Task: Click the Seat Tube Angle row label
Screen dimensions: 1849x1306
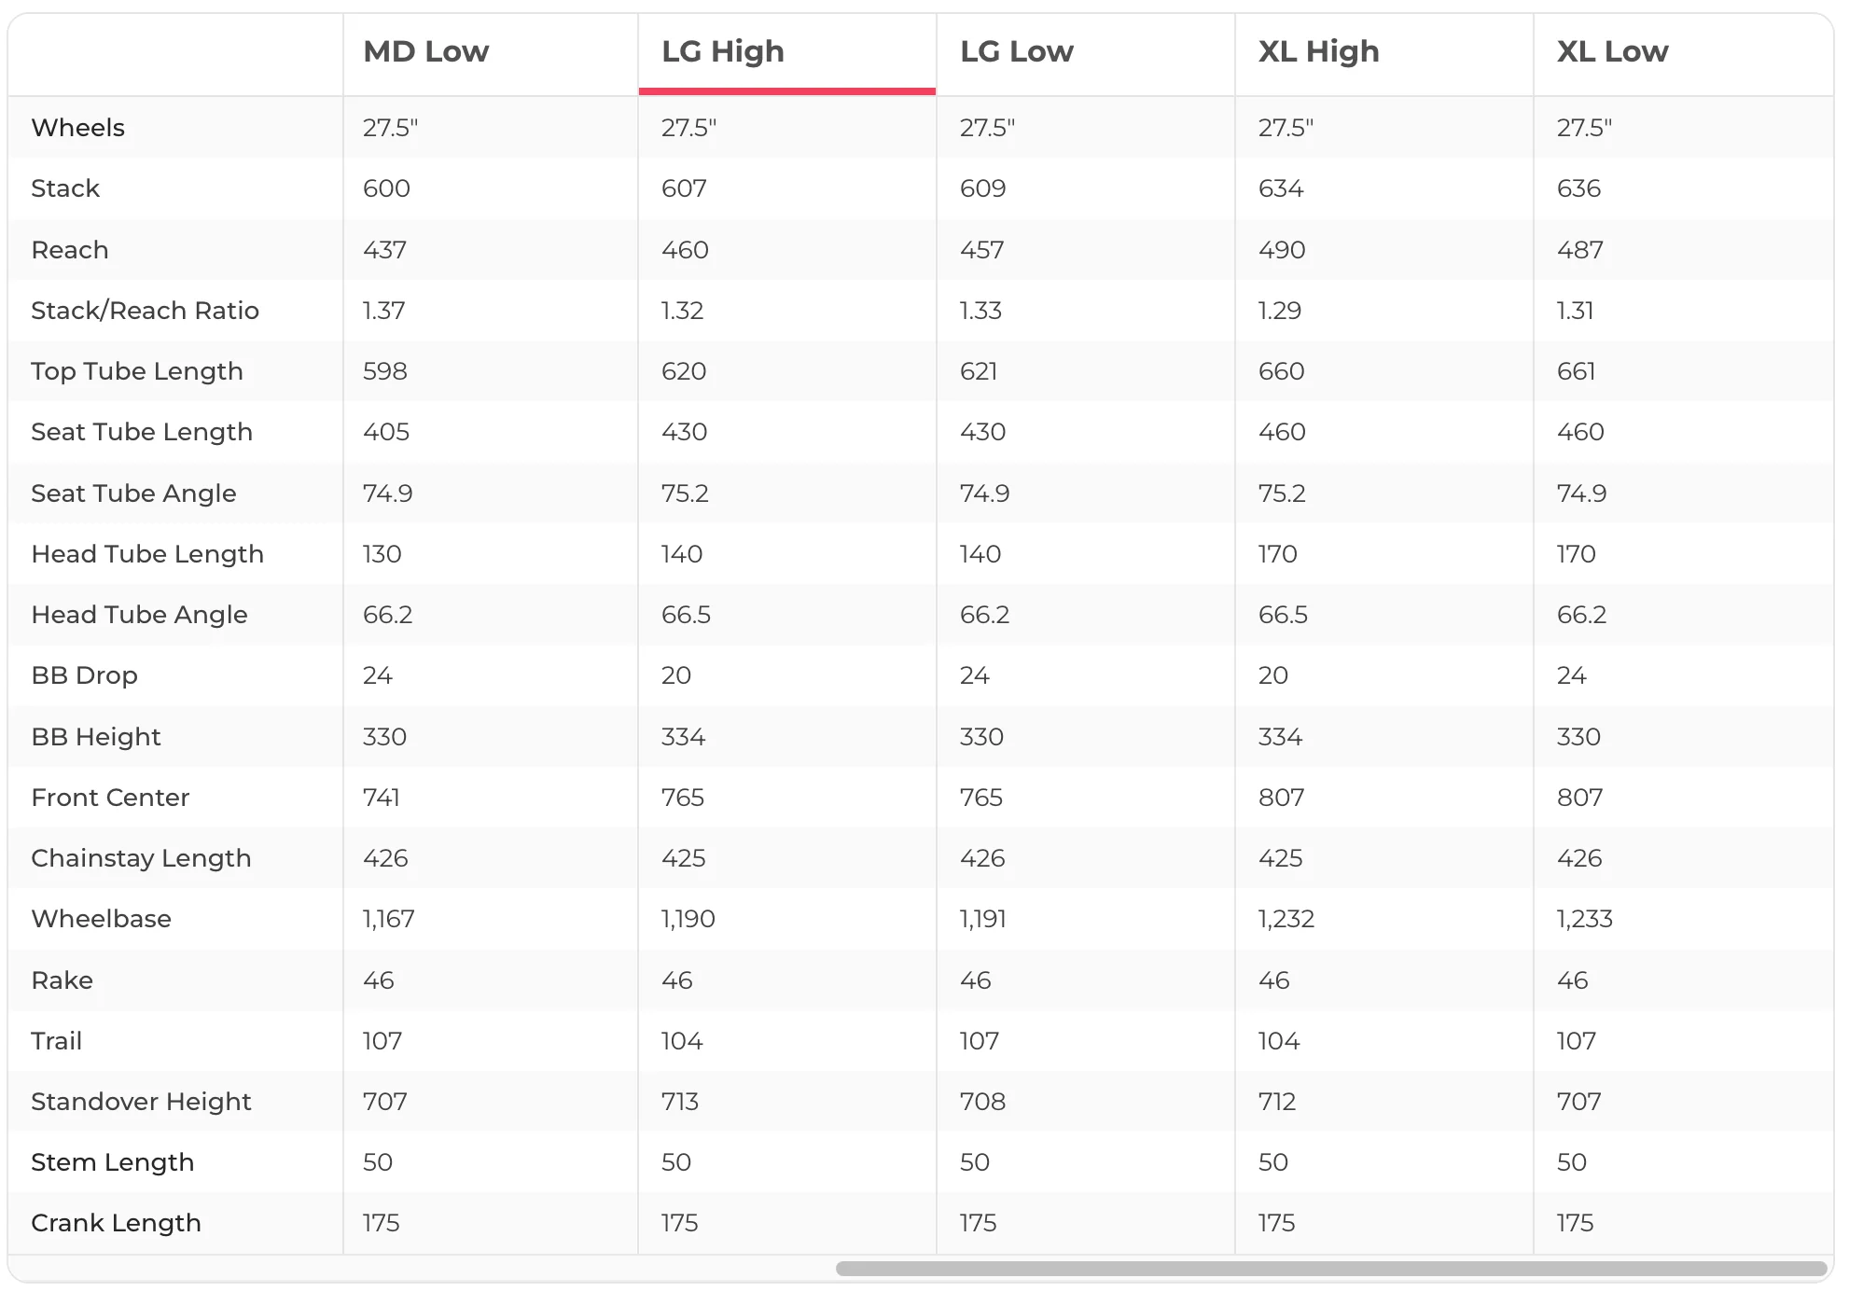Action: click(x=133, y=493)
